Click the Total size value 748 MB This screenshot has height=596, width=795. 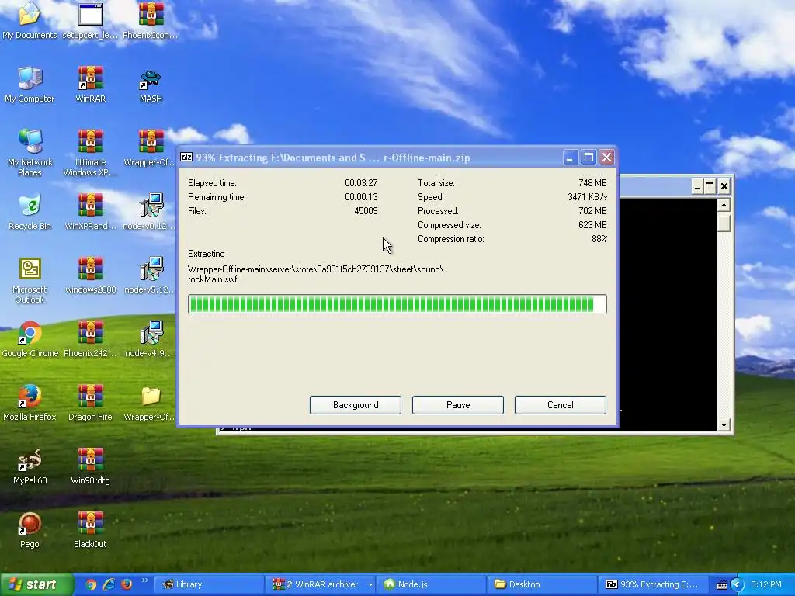pos(592,183)
